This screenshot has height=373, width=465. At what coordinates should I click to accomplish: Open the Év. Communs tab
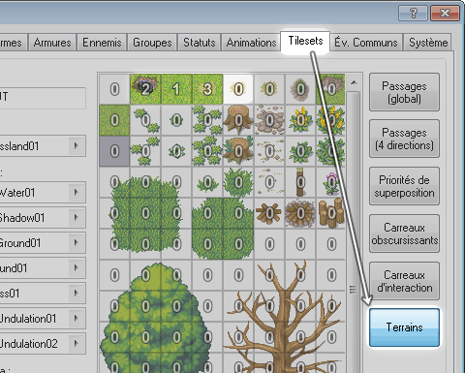(x=366, y=43)
